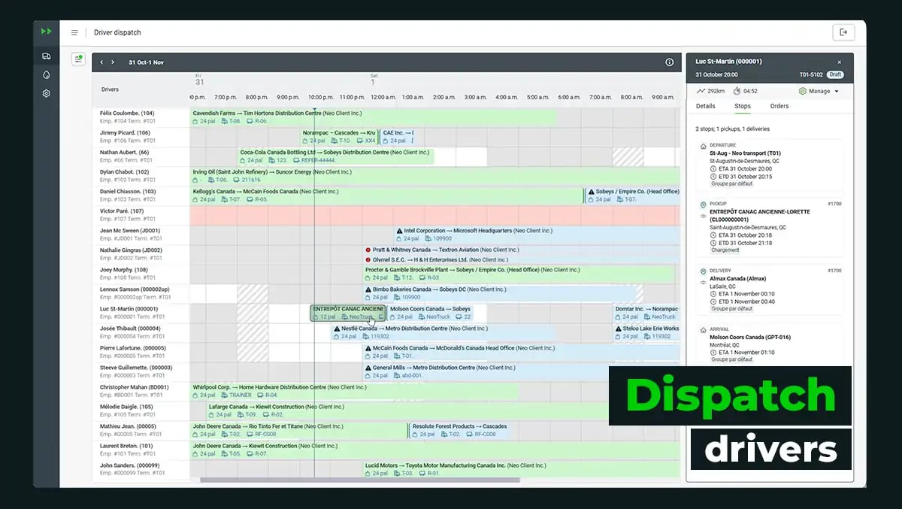Click the Fri 31 day header
Screen dimensions: 902x509
[199, 80]
